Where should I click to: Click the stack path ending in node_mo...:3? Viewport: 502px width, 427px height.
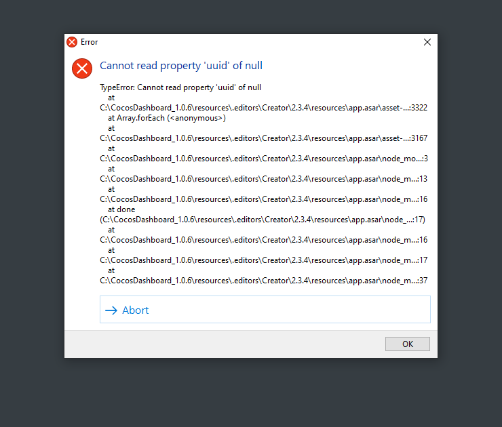click(263, 159)
